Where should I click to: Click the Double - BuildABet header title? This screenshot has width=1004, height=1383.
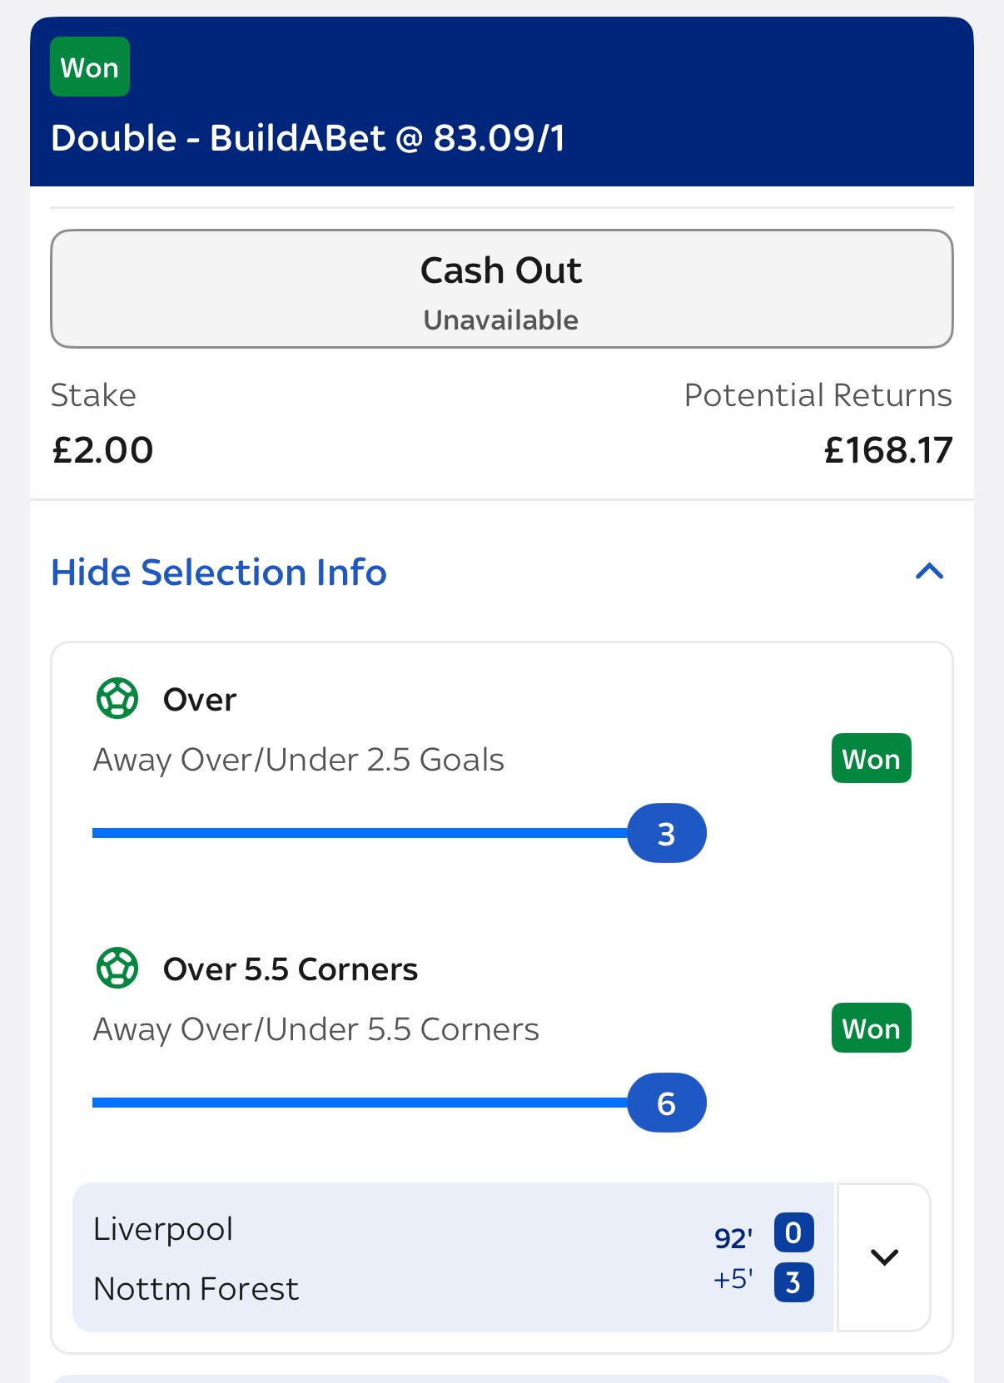[x=308, y=138]
